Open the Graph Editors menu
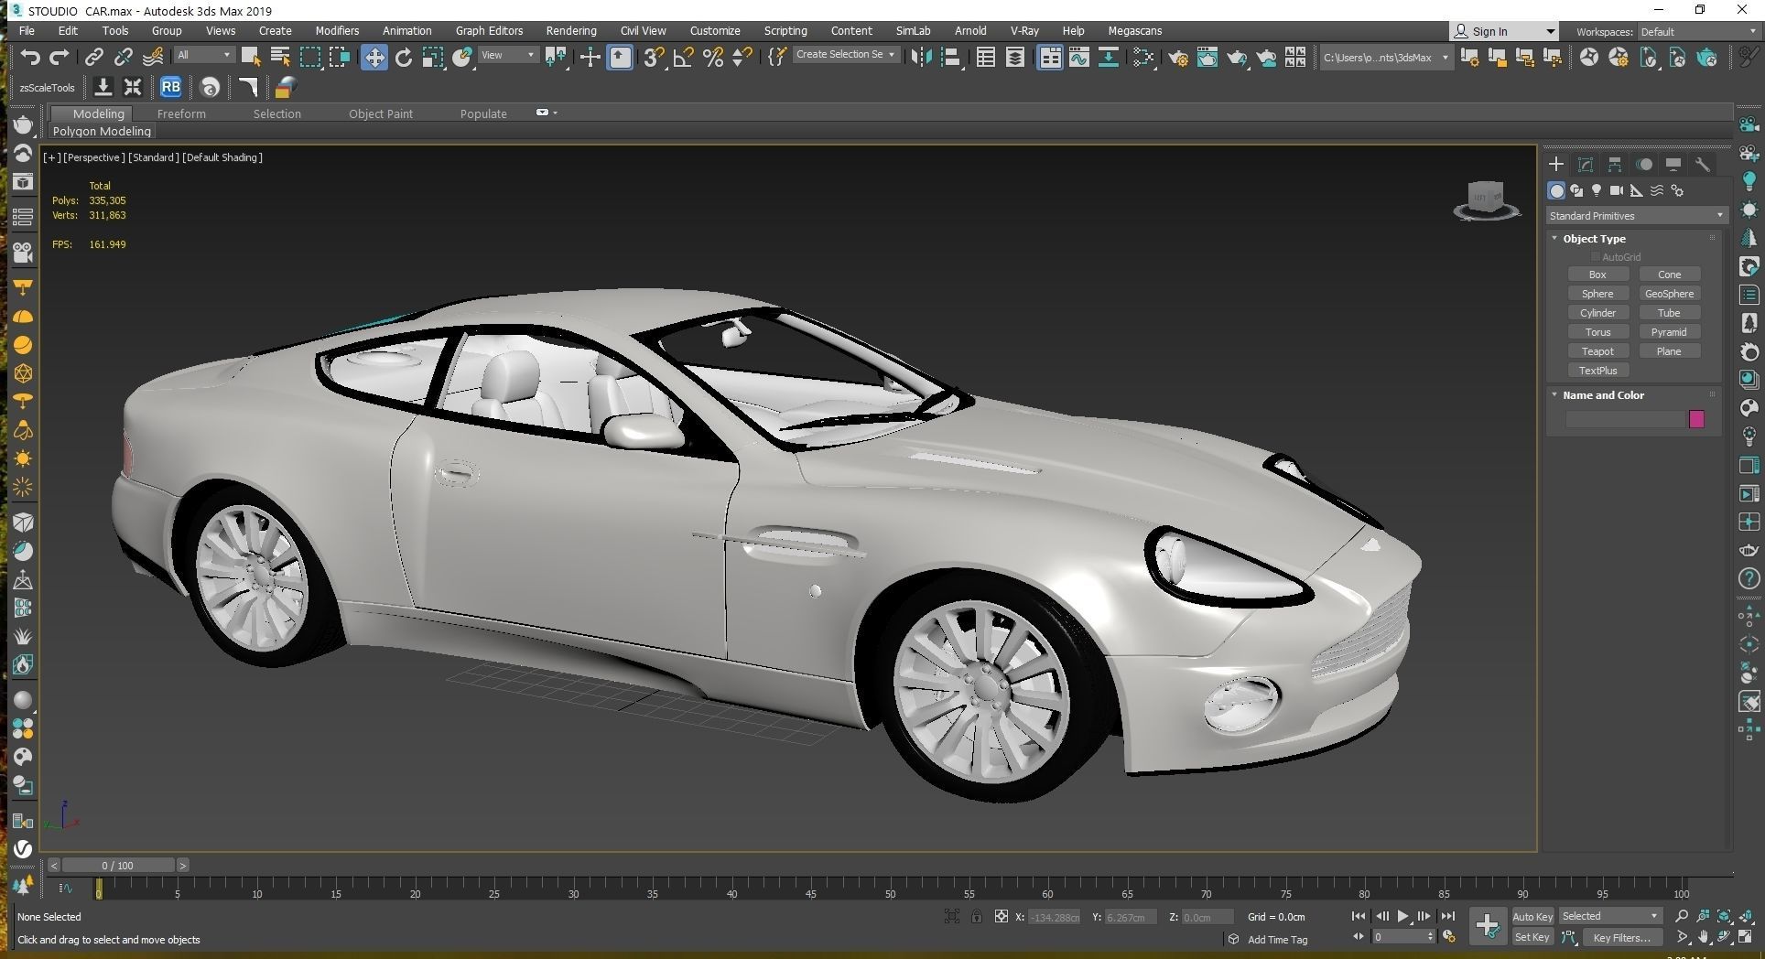This screenshot has width=1765, height=959. (489, 30)
